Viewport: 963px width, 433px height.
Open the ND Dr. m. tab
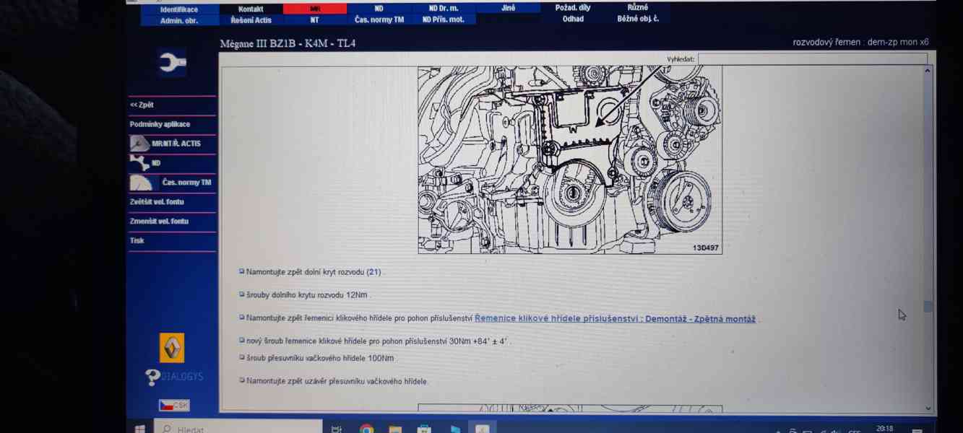444,9
